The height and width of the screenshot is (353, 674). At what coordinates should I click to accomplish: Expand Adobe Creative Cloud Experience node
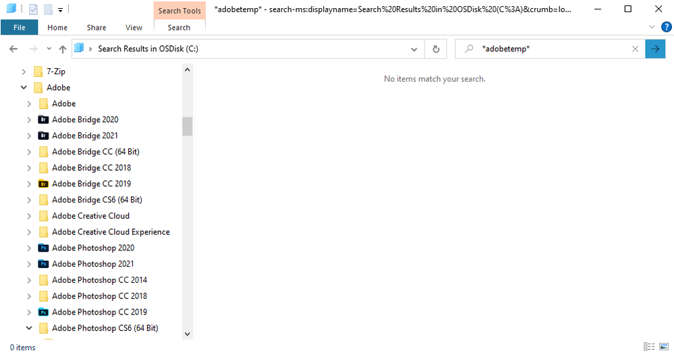click(x=29, y=232)
